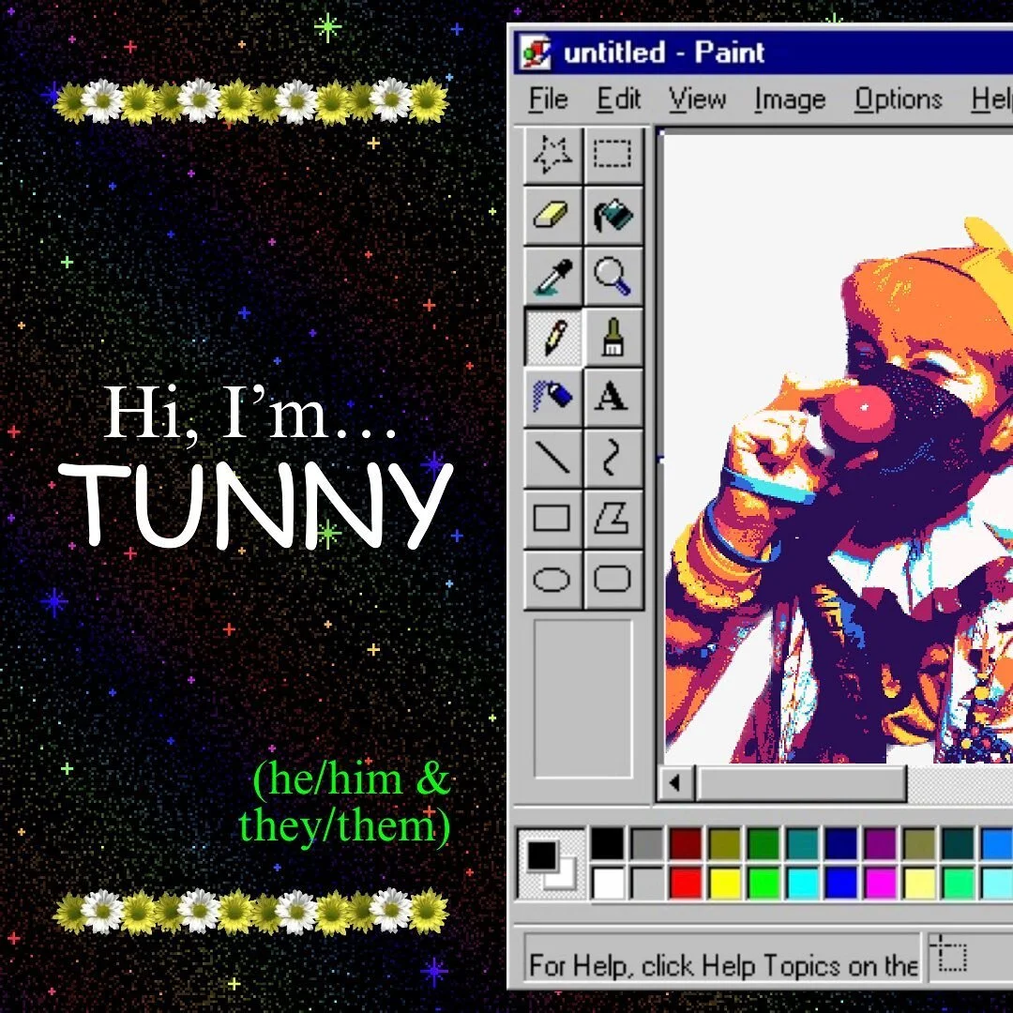
Task: Select the Pick Color eyedropper tool
Action: point(553,276)
